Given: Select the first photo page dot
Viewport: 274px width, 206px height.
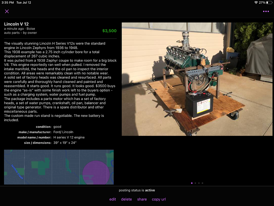Looking at the screenshot, I should (192, 183).
